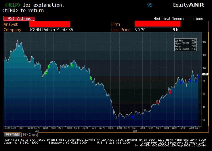Click the Low on 10/24/08 legend row
This screenshot has height=151, width=212.
186,49
